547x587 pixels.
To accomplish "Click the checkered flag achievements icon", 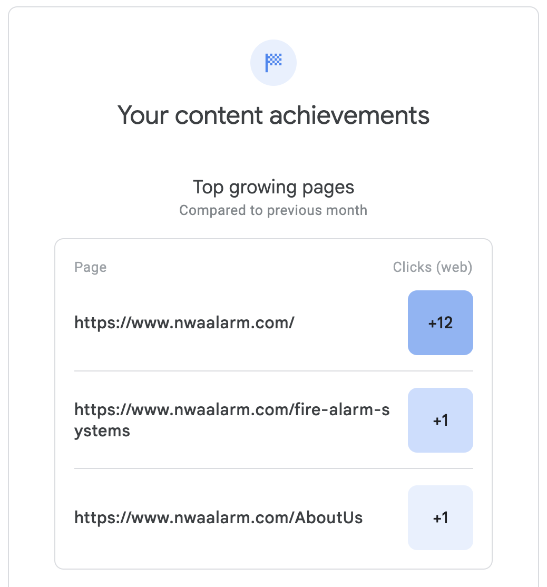I will click(x=273, y=63).
